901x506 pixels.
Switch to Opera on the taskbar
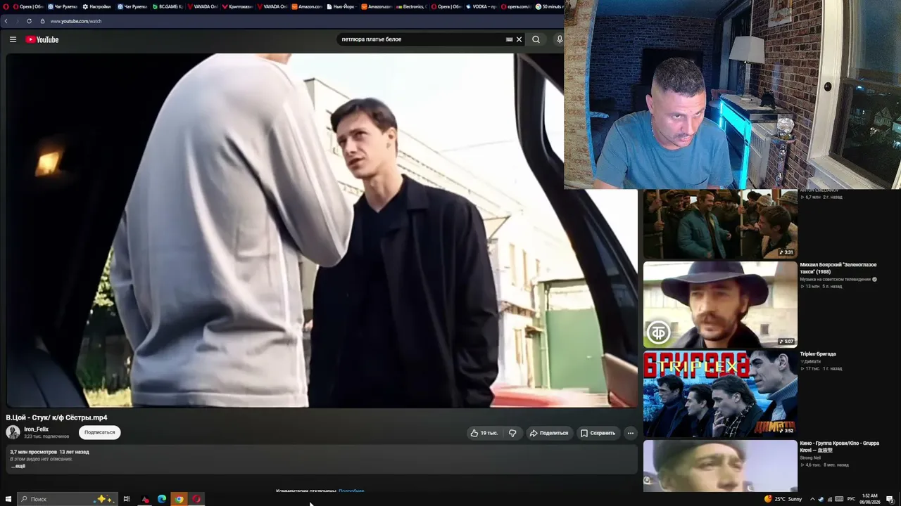(196, 499)
